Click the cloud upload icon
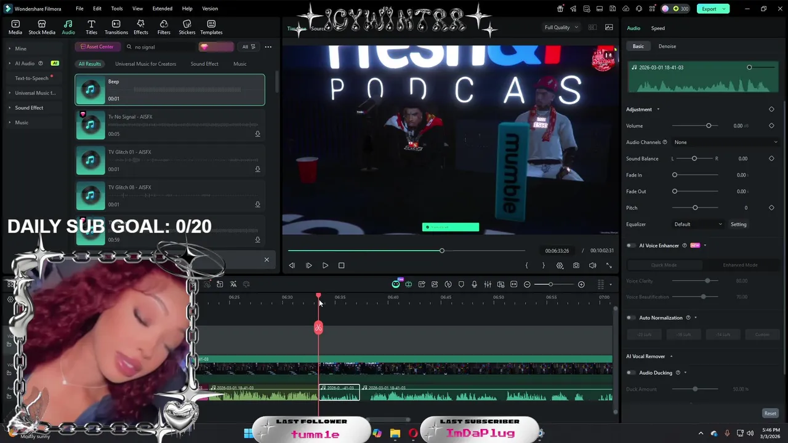This screenshot has height=443, width=788. pos(626,9)
